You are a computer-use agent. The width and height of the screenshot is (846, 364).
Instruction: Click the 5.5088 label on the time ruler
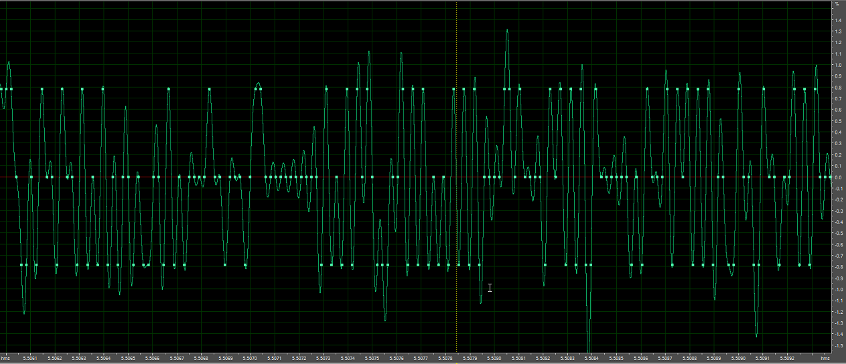690,358
